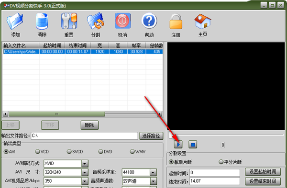The image size is (287, 188).
Task: Click the video preview seek slider
Action: 226,135
